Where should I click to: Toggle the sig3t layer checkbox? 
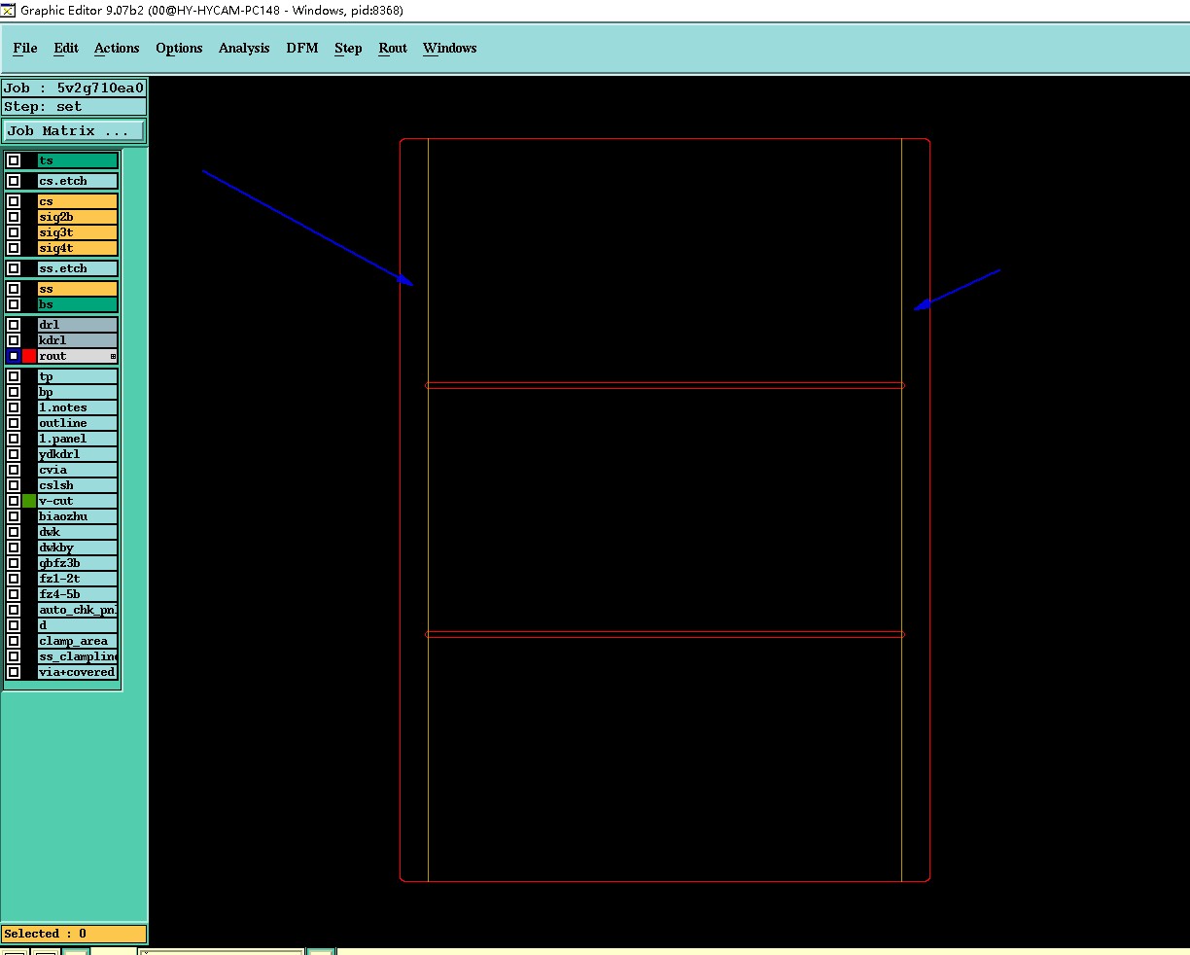pyautogui.click(x=14, y=232)
